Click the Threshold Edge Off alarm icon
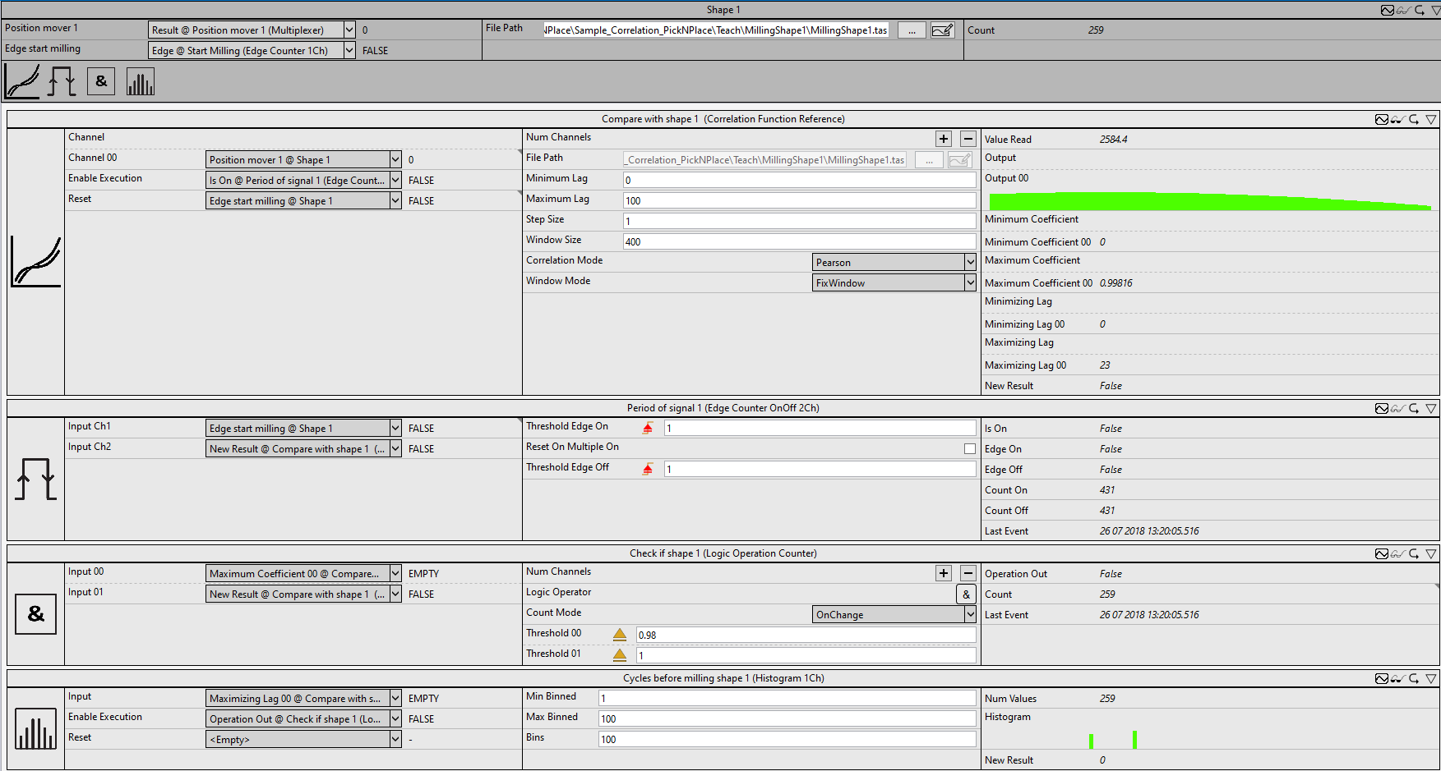1441x771 pixels. tap(648, 469)
